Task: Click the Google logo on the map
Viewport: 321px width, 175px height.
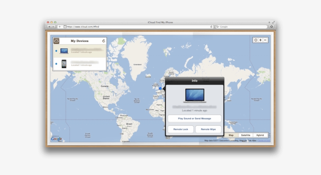Action: [x=56, y=139]
